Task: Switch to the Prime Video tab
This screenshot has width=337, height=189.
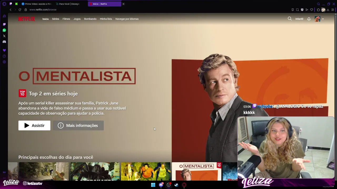Action: pos(36,4)
